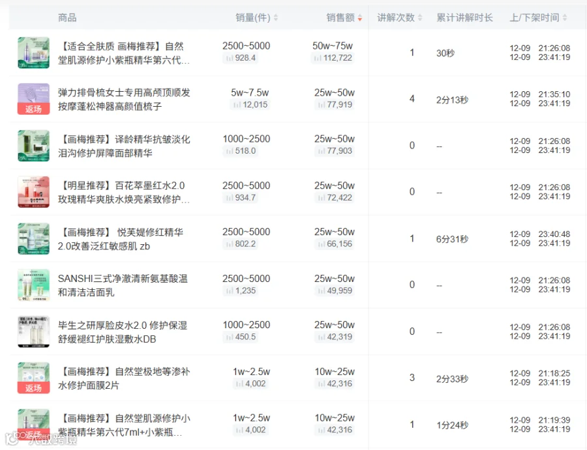The width and height of the screenshot is (587, 450).
Task: Open product title 自然堂极地等渗补水修护面膜2片
Action: (x=124, y=378)
